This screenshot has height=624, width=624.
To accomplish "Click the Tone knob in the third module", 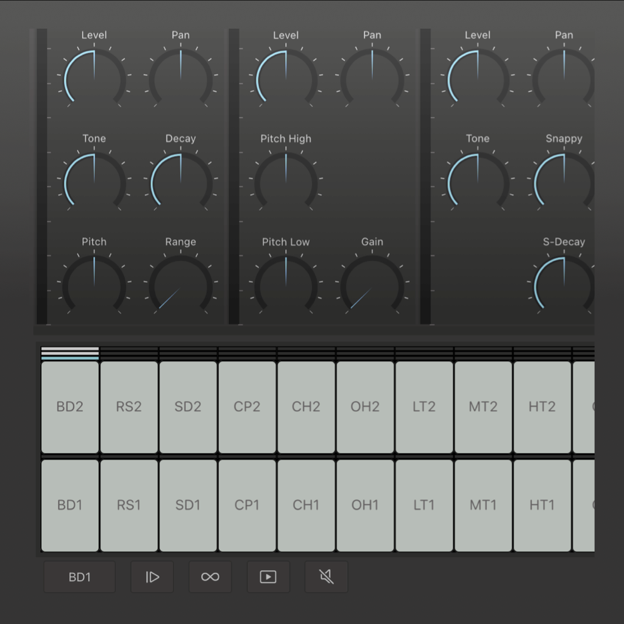I will click(x=478, y=183).
